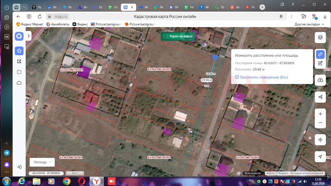Expand the 'Легенда' panel
Screen dimensions: 331x186
pyautogui.click(x=40, y=162)
